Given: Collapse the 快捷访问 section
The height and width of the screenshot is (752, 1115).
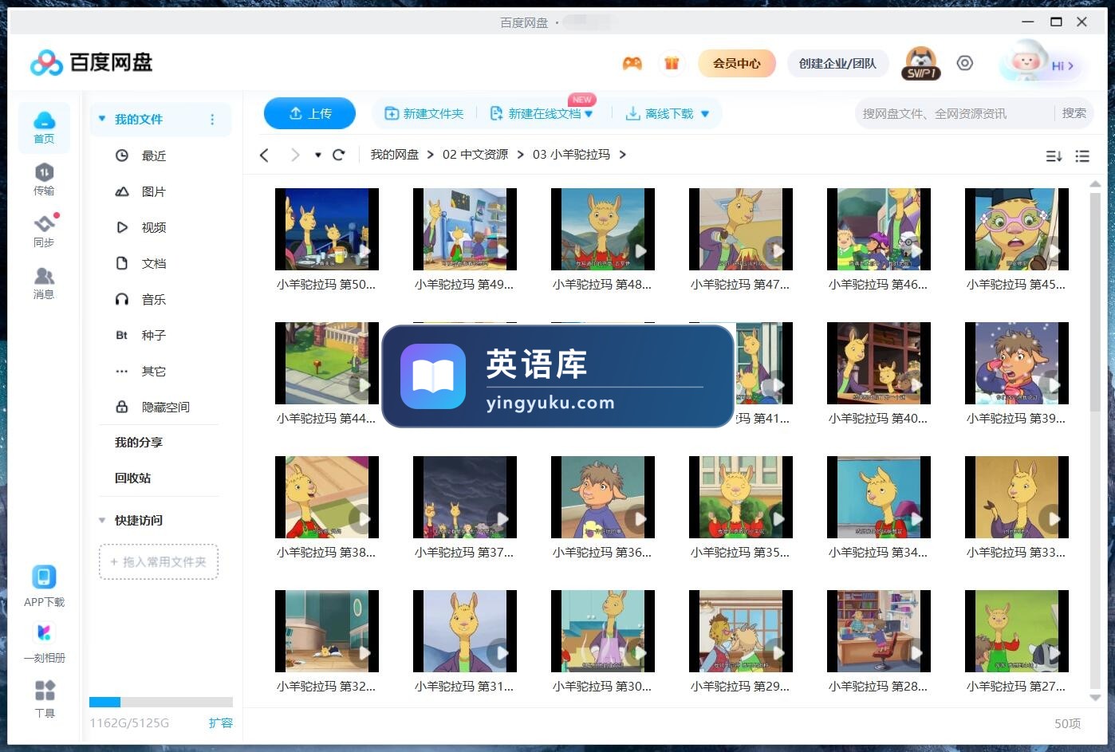Looking at the screenshot, I should tap(102, 521).
